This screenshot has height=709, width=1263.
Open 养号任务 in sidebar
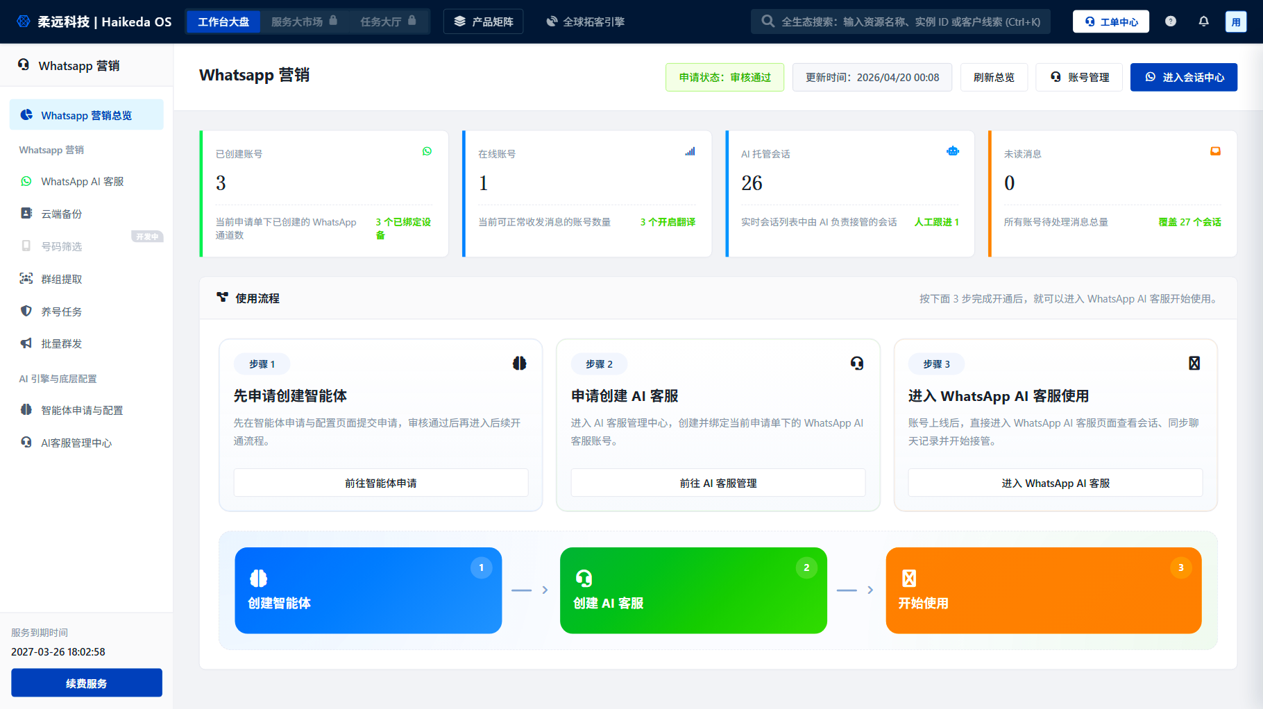(87, 311)
